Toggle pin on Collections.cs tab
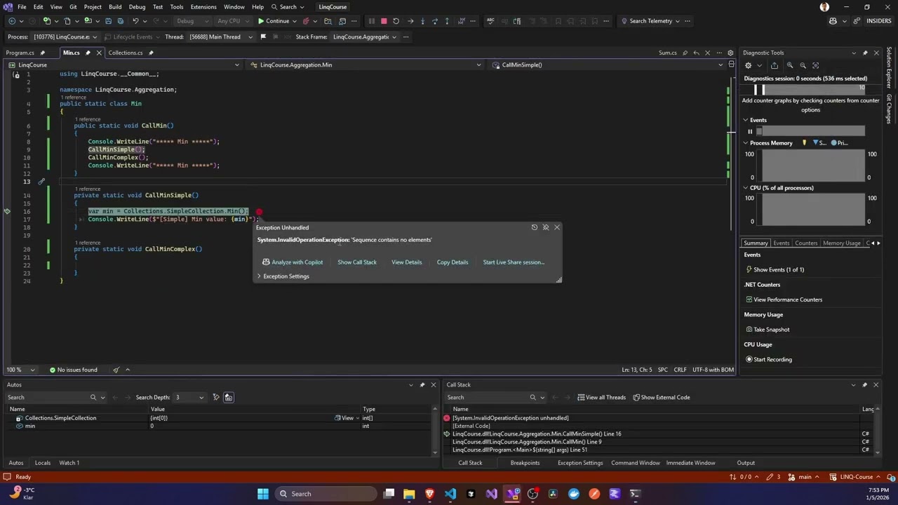Screen dimensions: 898x505 tap(151, 53)
